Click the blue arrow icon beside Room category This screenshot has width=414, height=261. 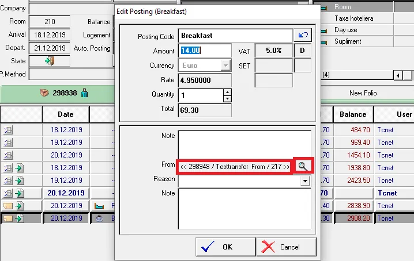click(x=324, y=8)
